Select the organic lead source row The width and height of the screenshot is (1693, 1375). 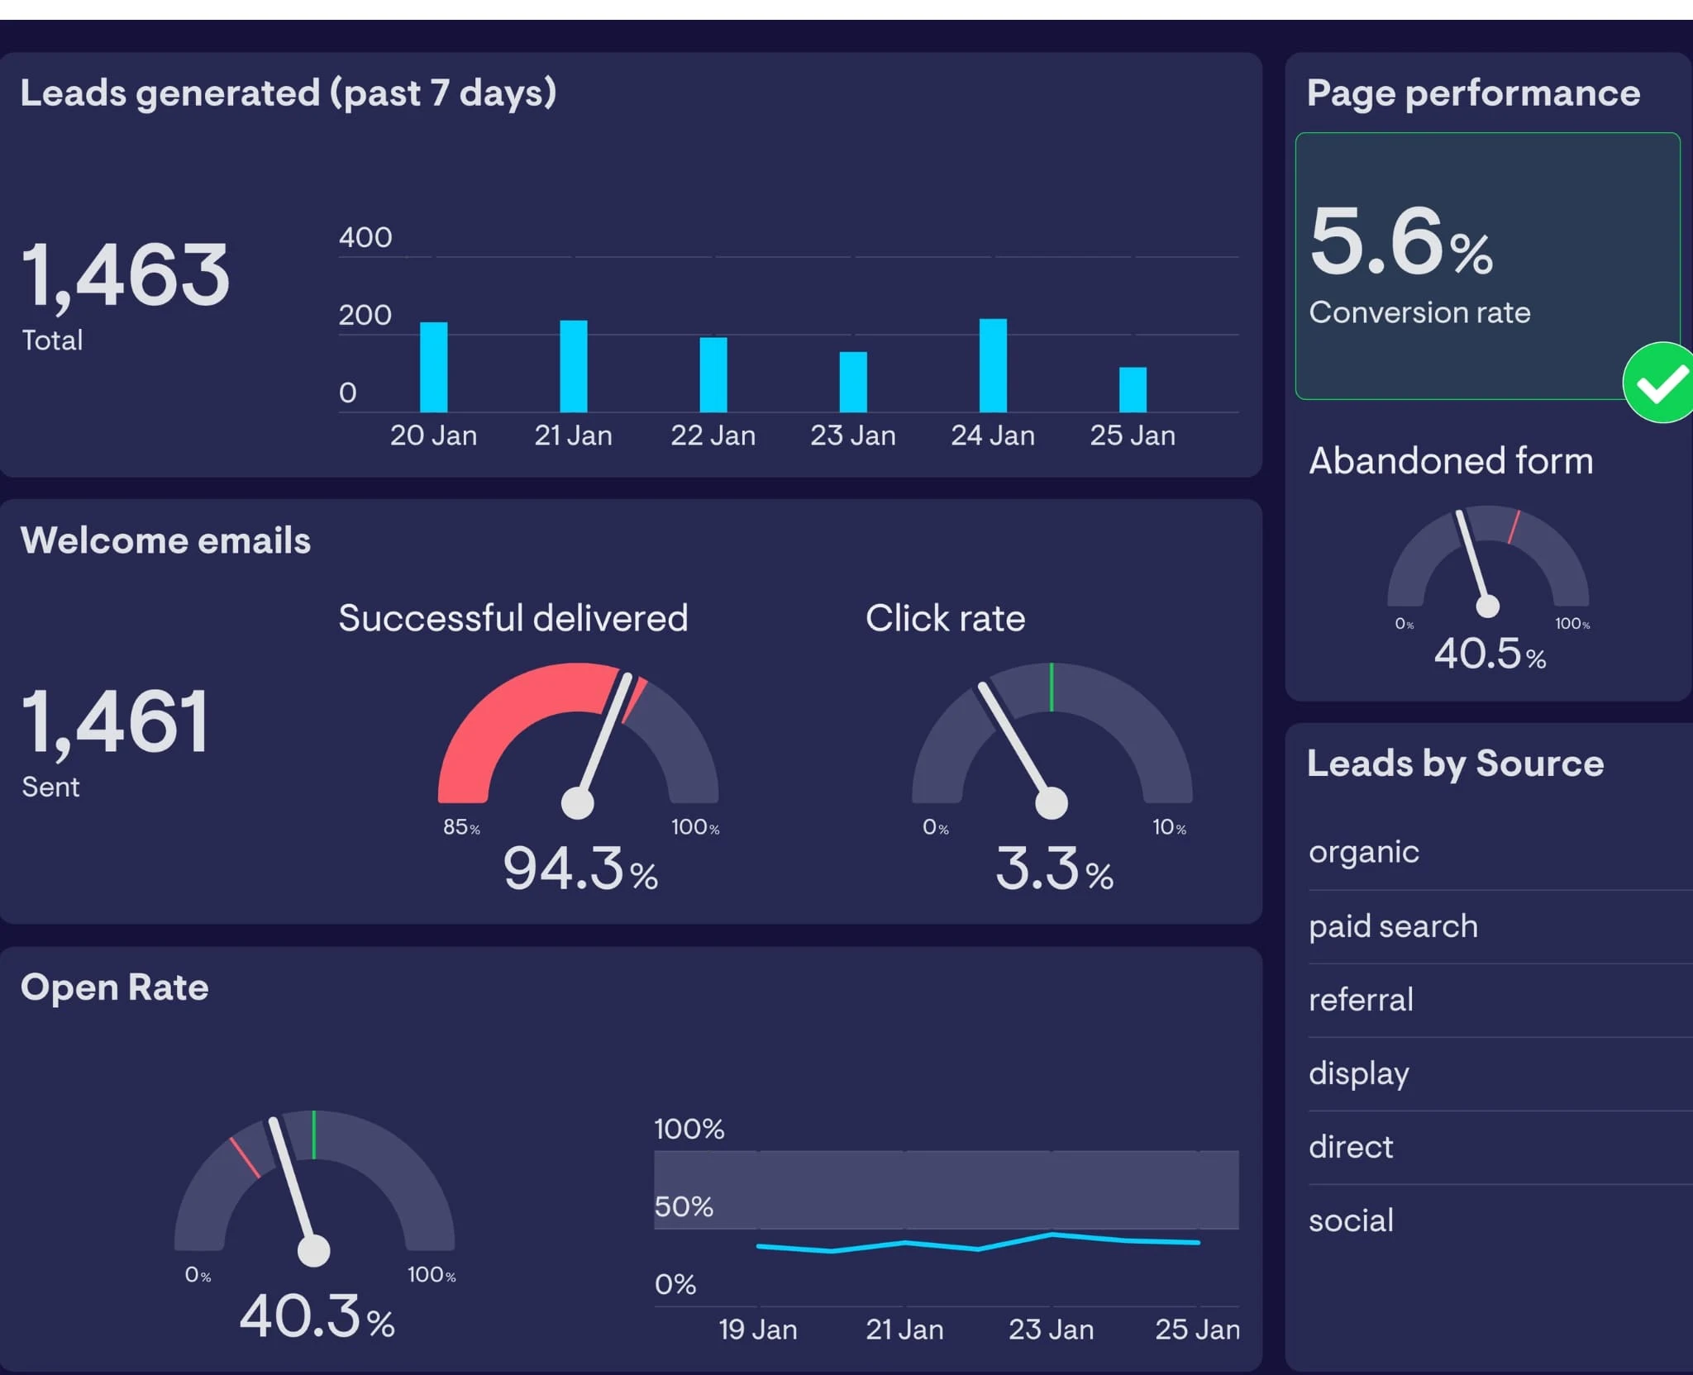pos(1364,852)
